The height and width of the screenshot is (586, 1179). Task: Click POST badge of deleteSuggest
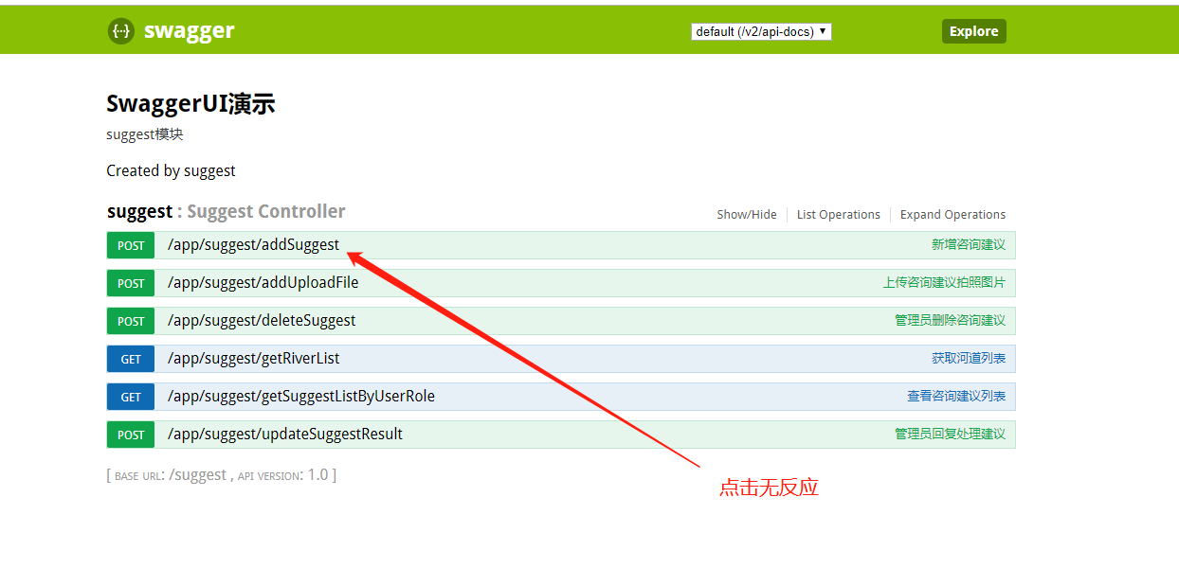coord(131,321)
